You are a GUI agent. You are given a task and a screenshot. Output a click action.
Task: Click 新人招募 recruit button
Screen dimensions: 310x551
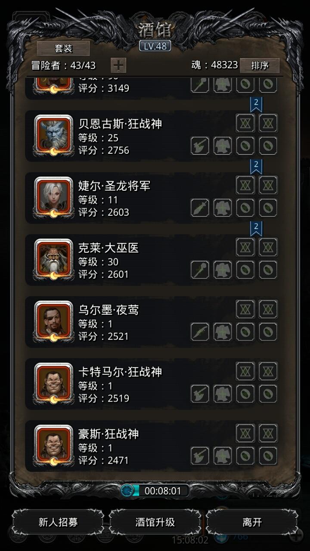click(58, 523)
